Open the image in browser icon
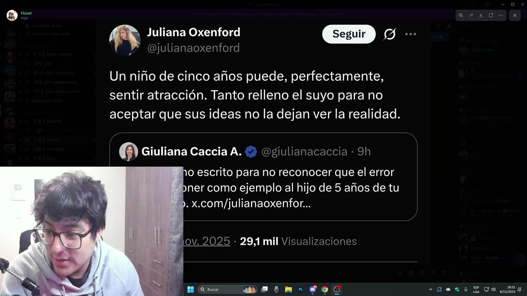This screenshot has height=296, width=527. click(x=491, y=15)
